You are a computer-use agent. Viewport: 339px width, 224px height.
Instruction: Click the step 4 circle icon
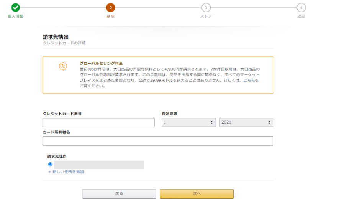tap(301, 7)
